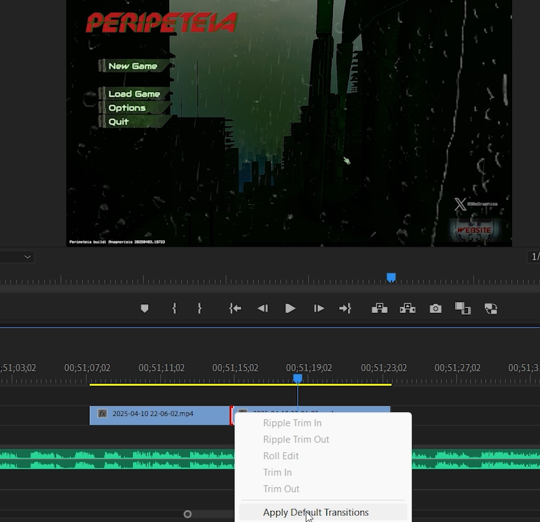This screenshot has width=540, height=522.
Task: Click timecode 00;51;27;02 on the ruler
Action: [x=458, y=368]
